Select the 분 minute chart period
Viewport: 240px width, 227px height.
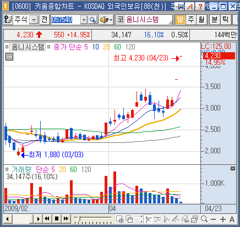[215, 19]
